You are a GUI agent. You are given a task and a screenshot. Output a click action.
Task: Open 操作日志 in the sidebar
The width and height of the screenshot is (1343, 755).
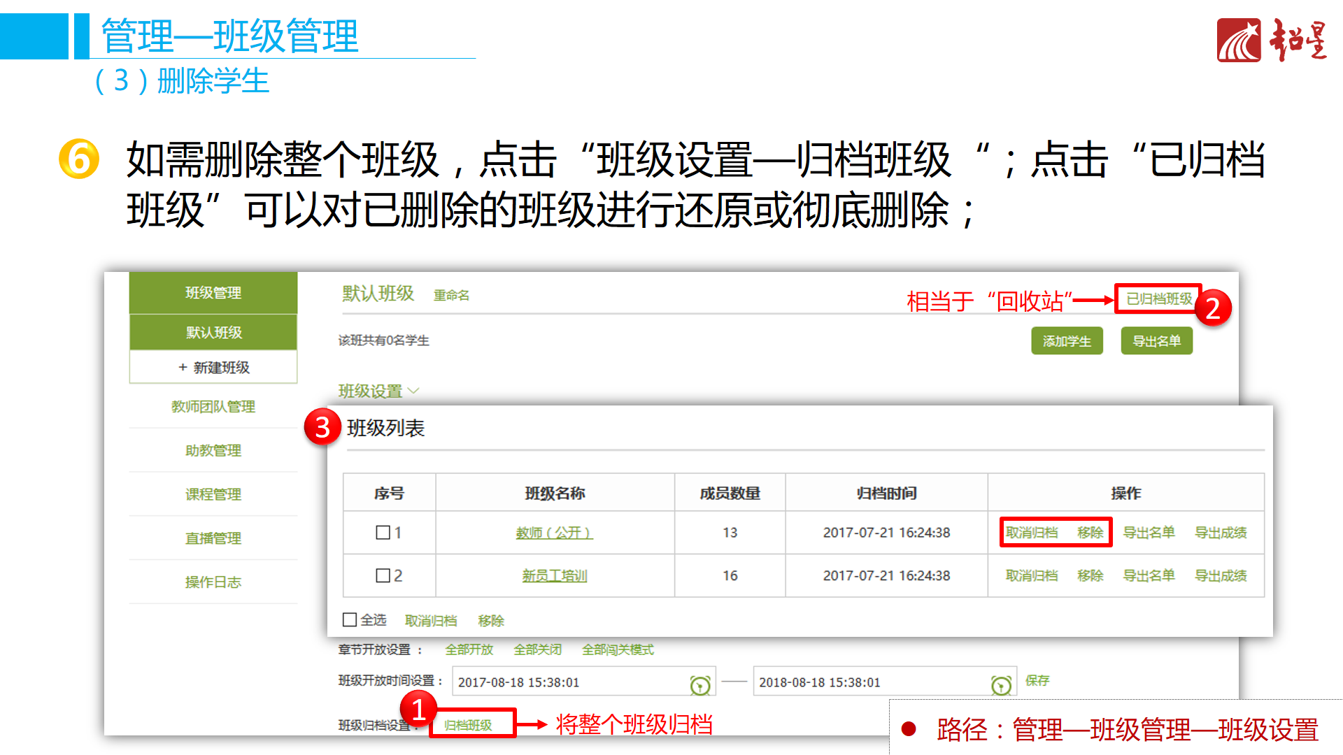click(213, 582)
